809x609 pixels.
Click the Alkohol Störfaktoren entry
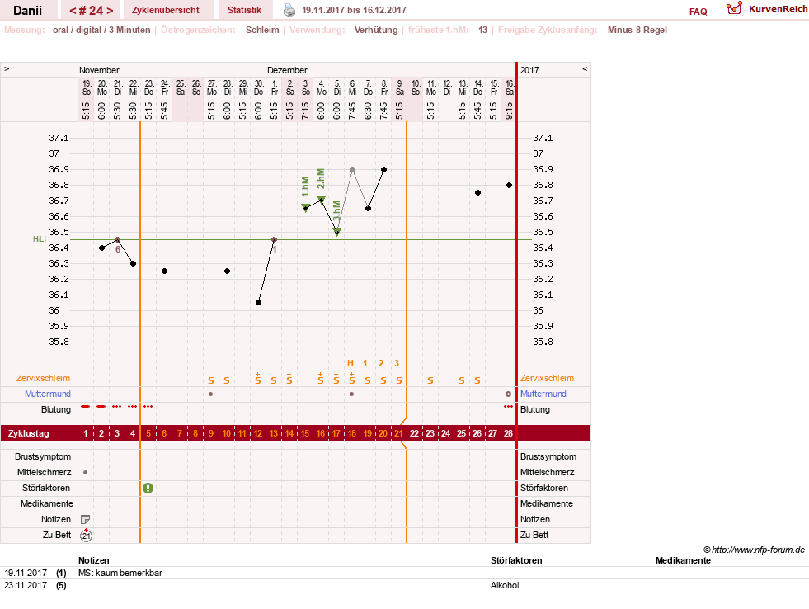point(505,585)
